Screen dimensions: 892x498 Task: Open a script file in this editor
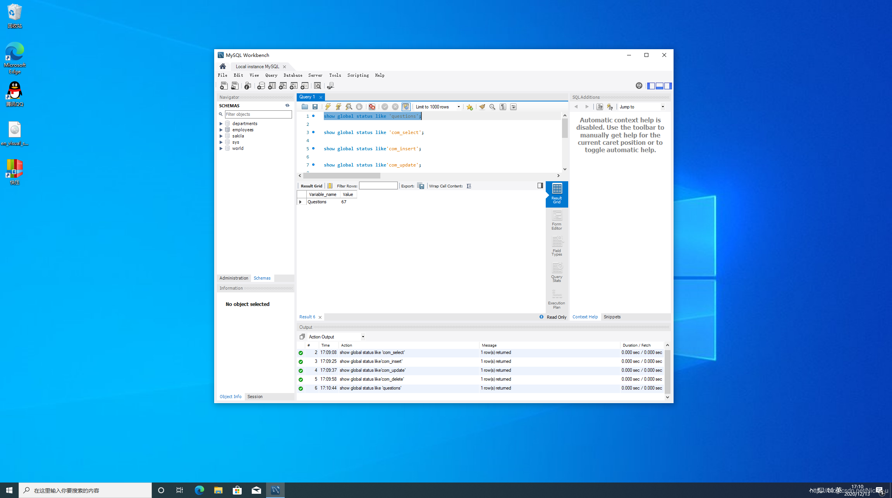coord(305,107)
